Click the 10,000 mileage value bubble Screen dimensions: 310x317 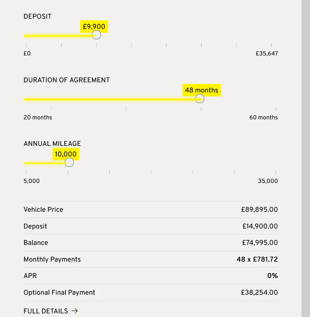pos(66,154)
